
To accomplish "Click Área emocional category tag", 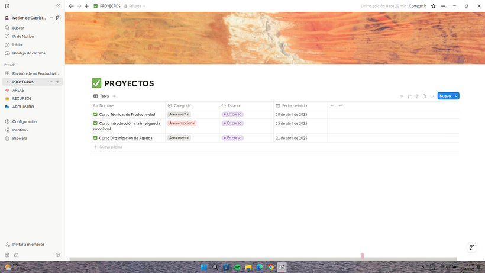I will pos(182,123).
